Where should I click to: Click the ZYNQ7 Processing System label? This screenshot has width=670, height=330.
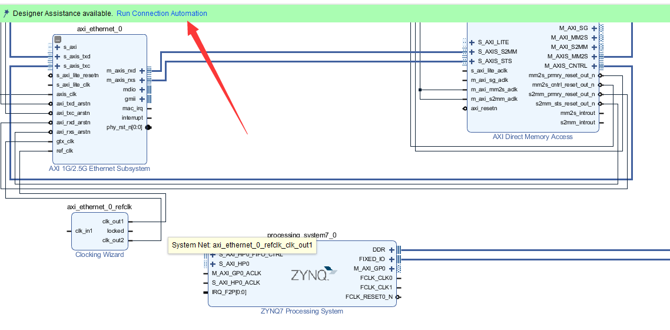click(301, 311)
